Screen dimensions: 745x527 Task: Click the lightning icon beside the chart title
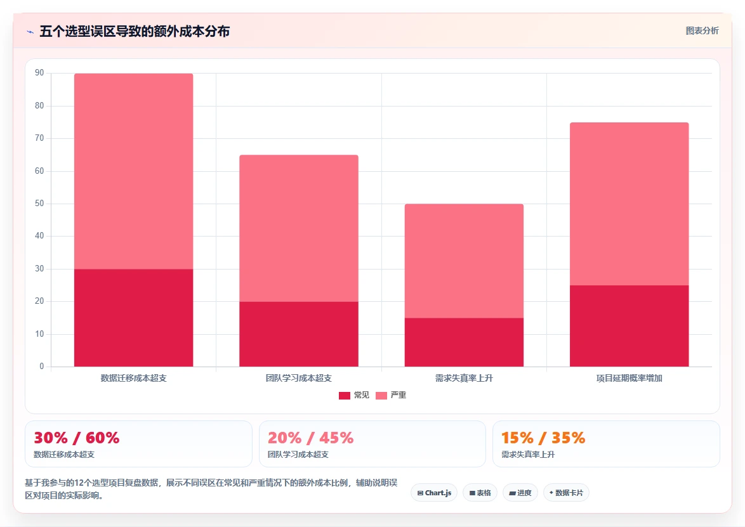pyautogui.click(x=30, y=32)
